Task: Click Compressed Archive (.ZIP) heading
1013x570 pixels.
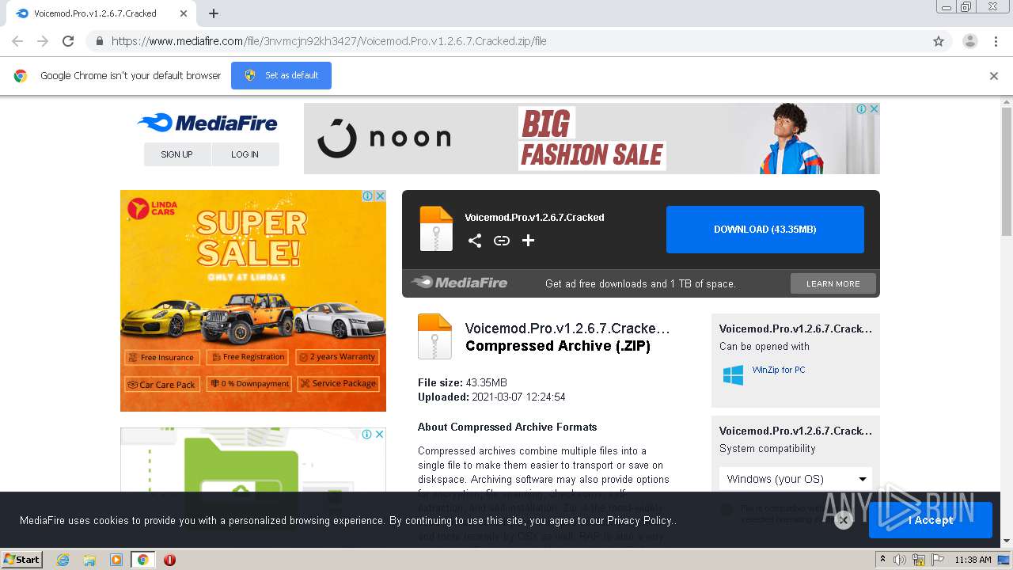Action: coord(558,346)
